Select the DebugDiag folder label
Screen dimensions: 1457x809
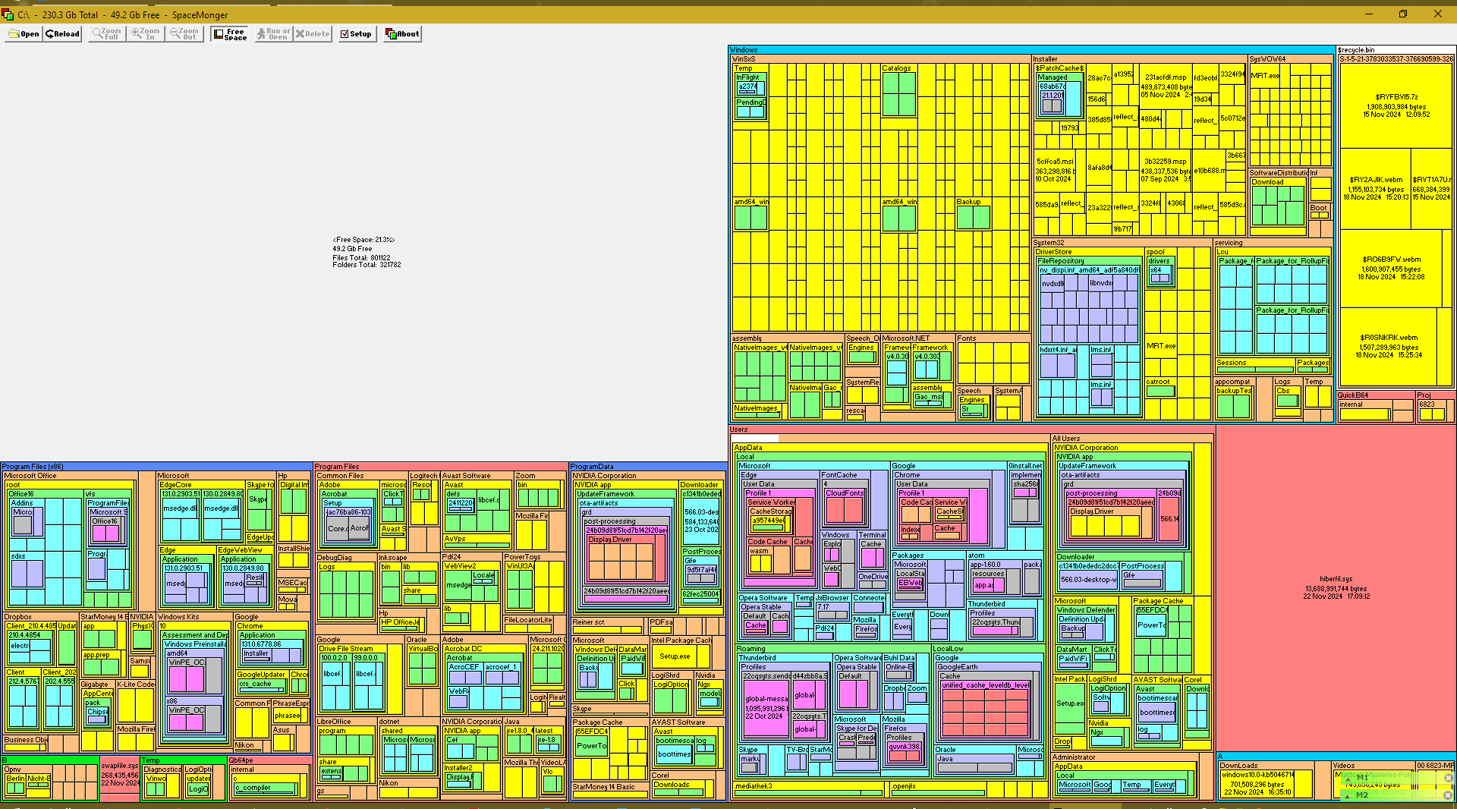[x=334, y=558]
